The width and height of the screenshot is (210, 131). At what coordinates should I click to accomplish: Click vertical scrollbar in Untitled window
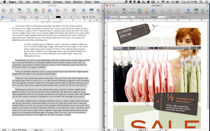click(x=103, y=84)
